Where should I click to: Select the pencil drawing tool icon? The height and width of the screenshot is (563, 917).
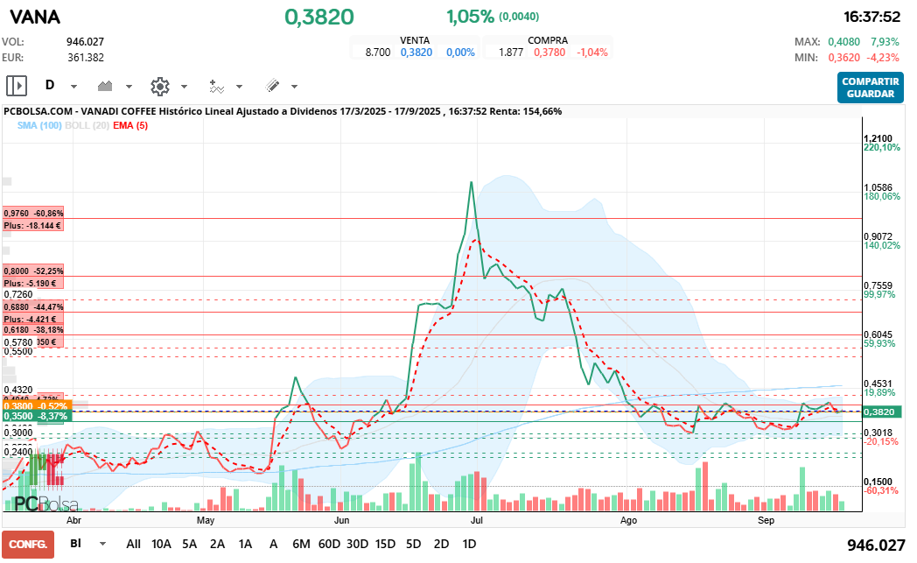tap(272, 86)
